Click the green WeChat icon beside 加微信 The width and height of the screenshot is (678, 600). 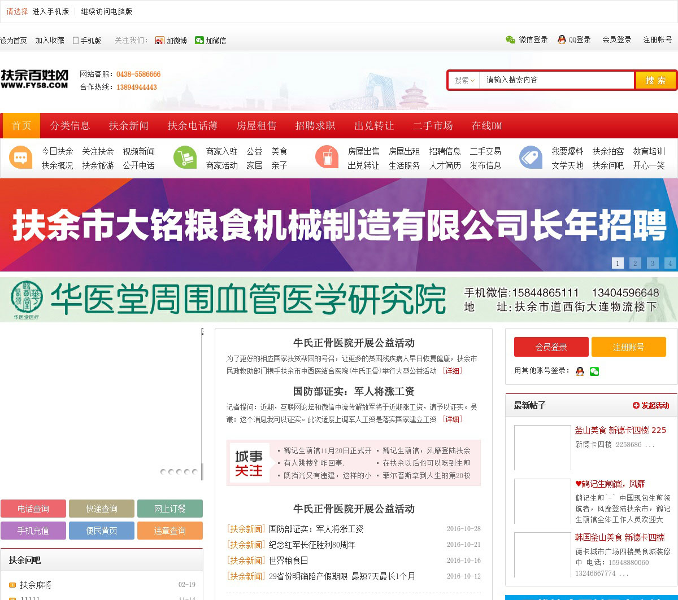199,41
